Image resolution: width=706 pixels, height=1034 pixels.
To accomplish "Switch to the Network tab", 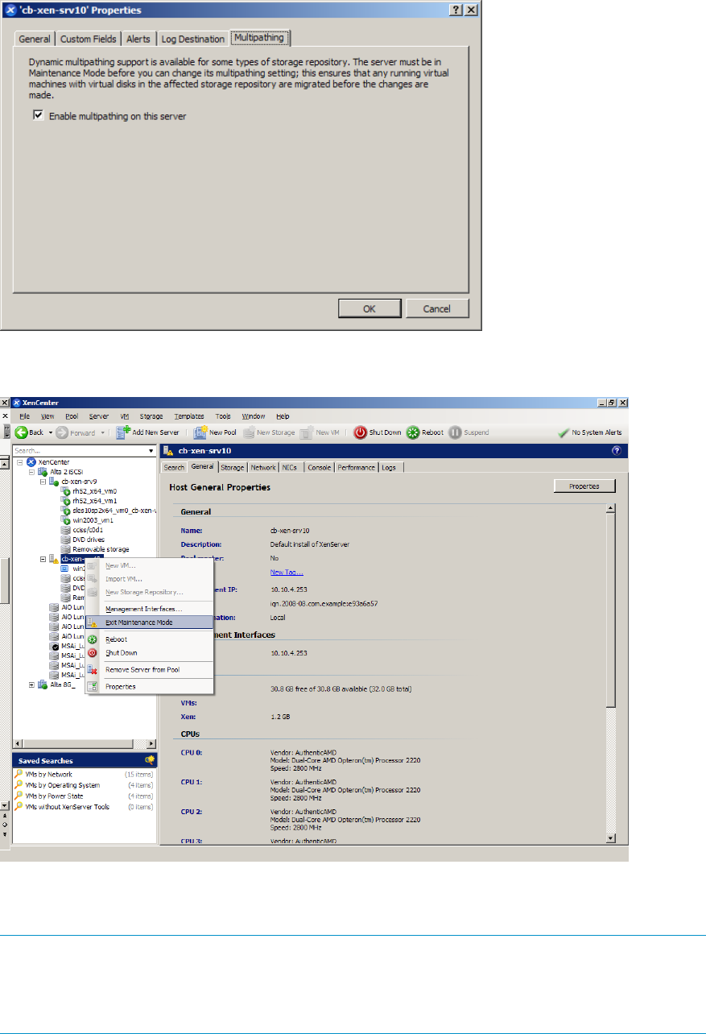I will click(263, 467).
